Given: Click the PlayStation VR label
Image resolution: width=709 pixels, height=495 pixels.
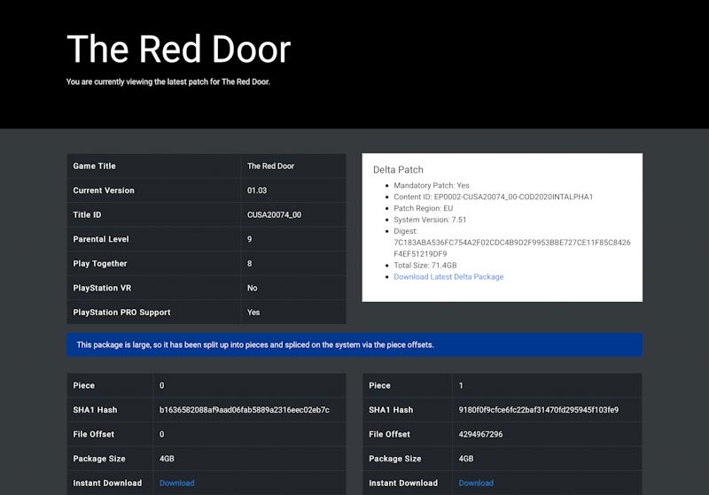Looking at the screenshot, I should [102, 288].
